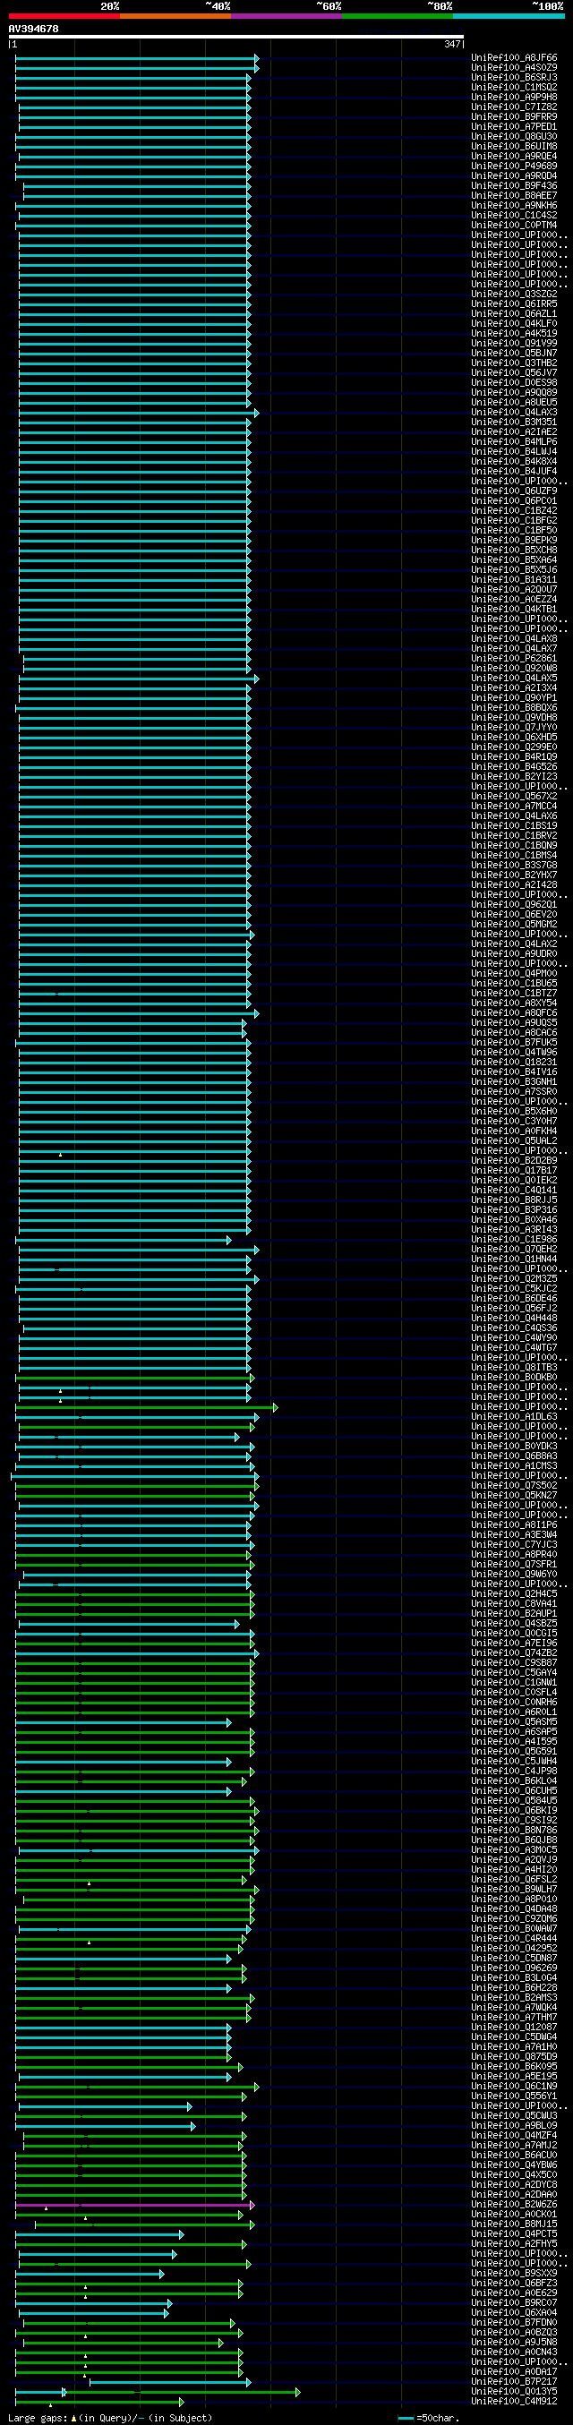Select hit UniRef100_Q91V99

coord(514,344)
